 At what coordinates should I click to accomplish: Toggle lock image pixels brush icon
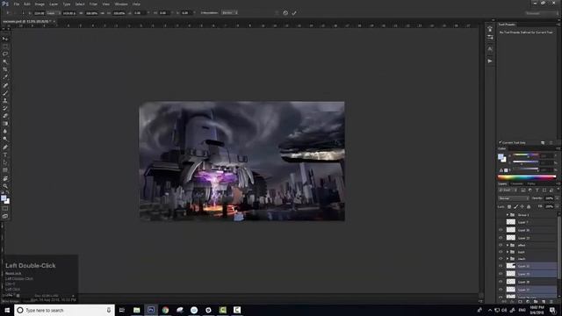[x=515, y=207]
